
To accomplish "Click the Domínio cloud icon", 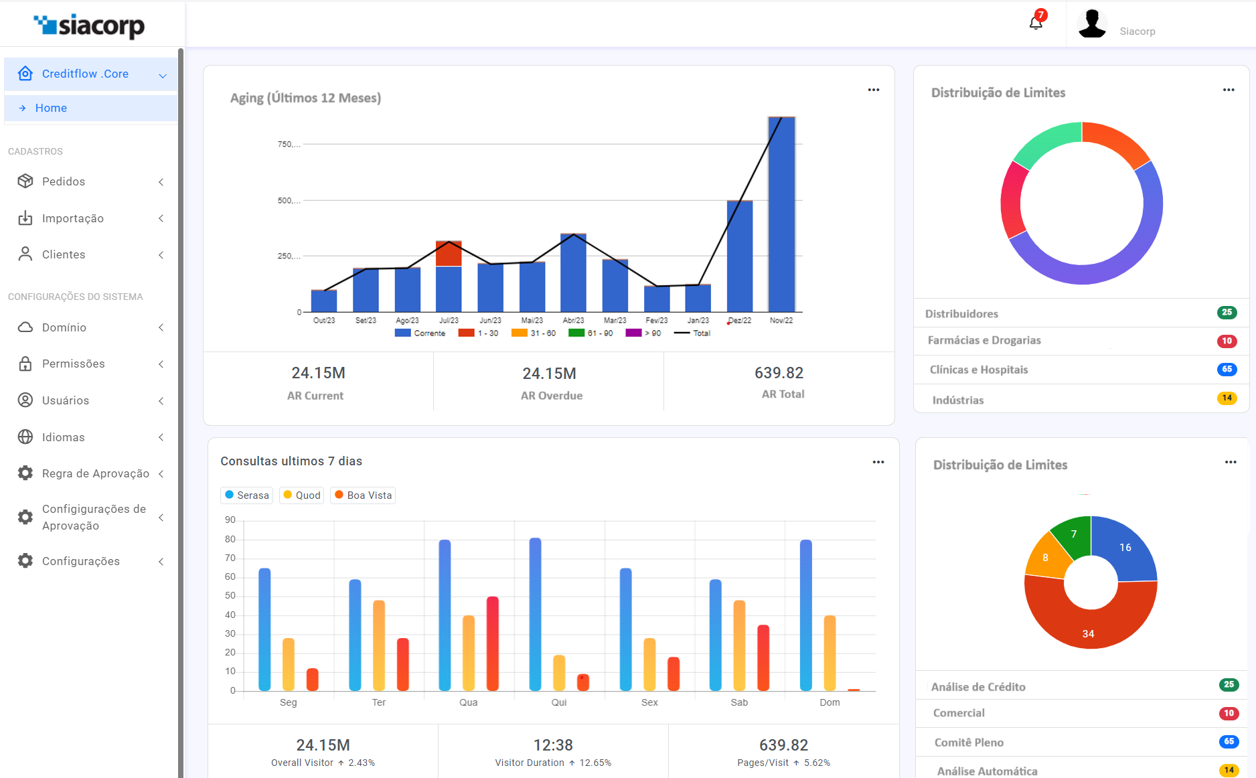I will [25, 327].
